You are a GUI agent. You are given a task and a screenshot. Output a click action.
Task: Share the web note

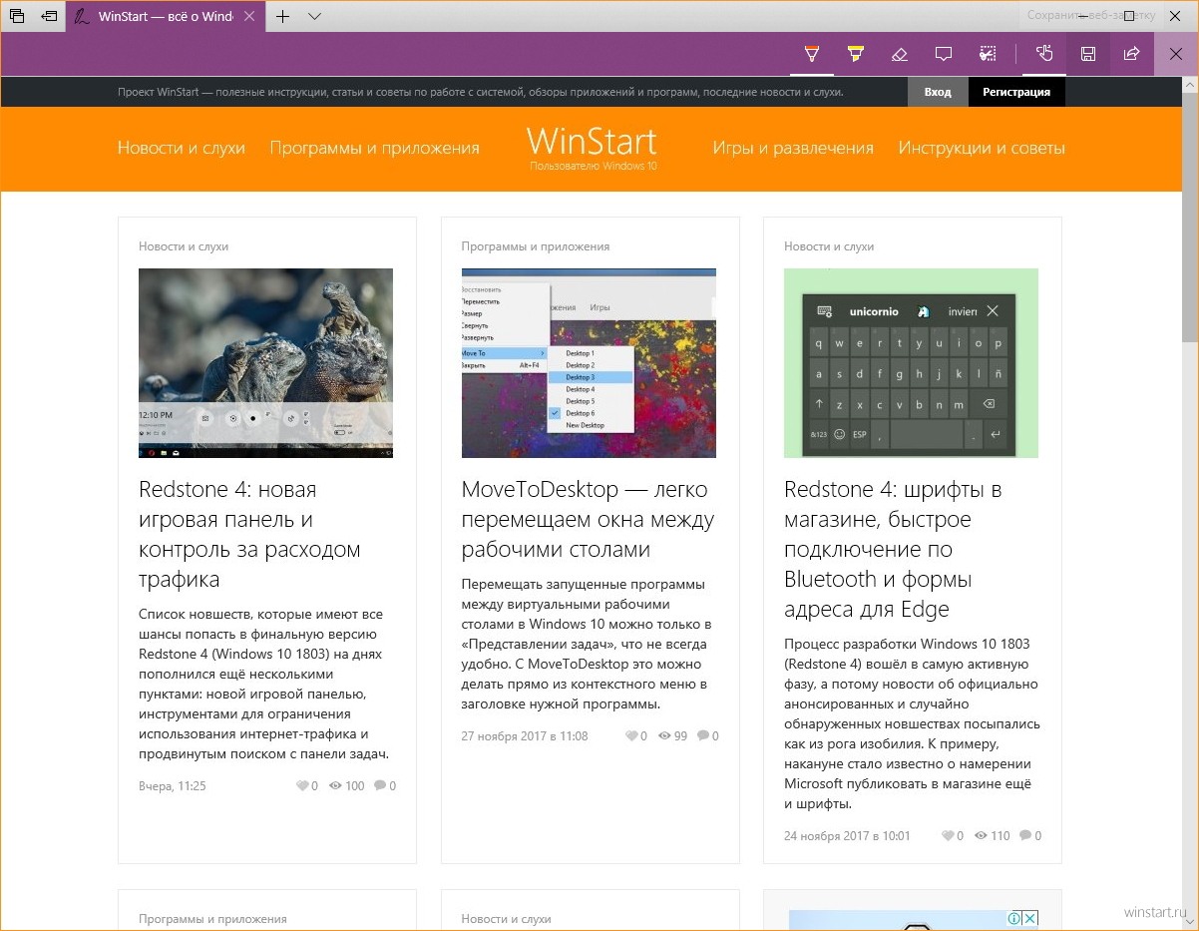1132,54
